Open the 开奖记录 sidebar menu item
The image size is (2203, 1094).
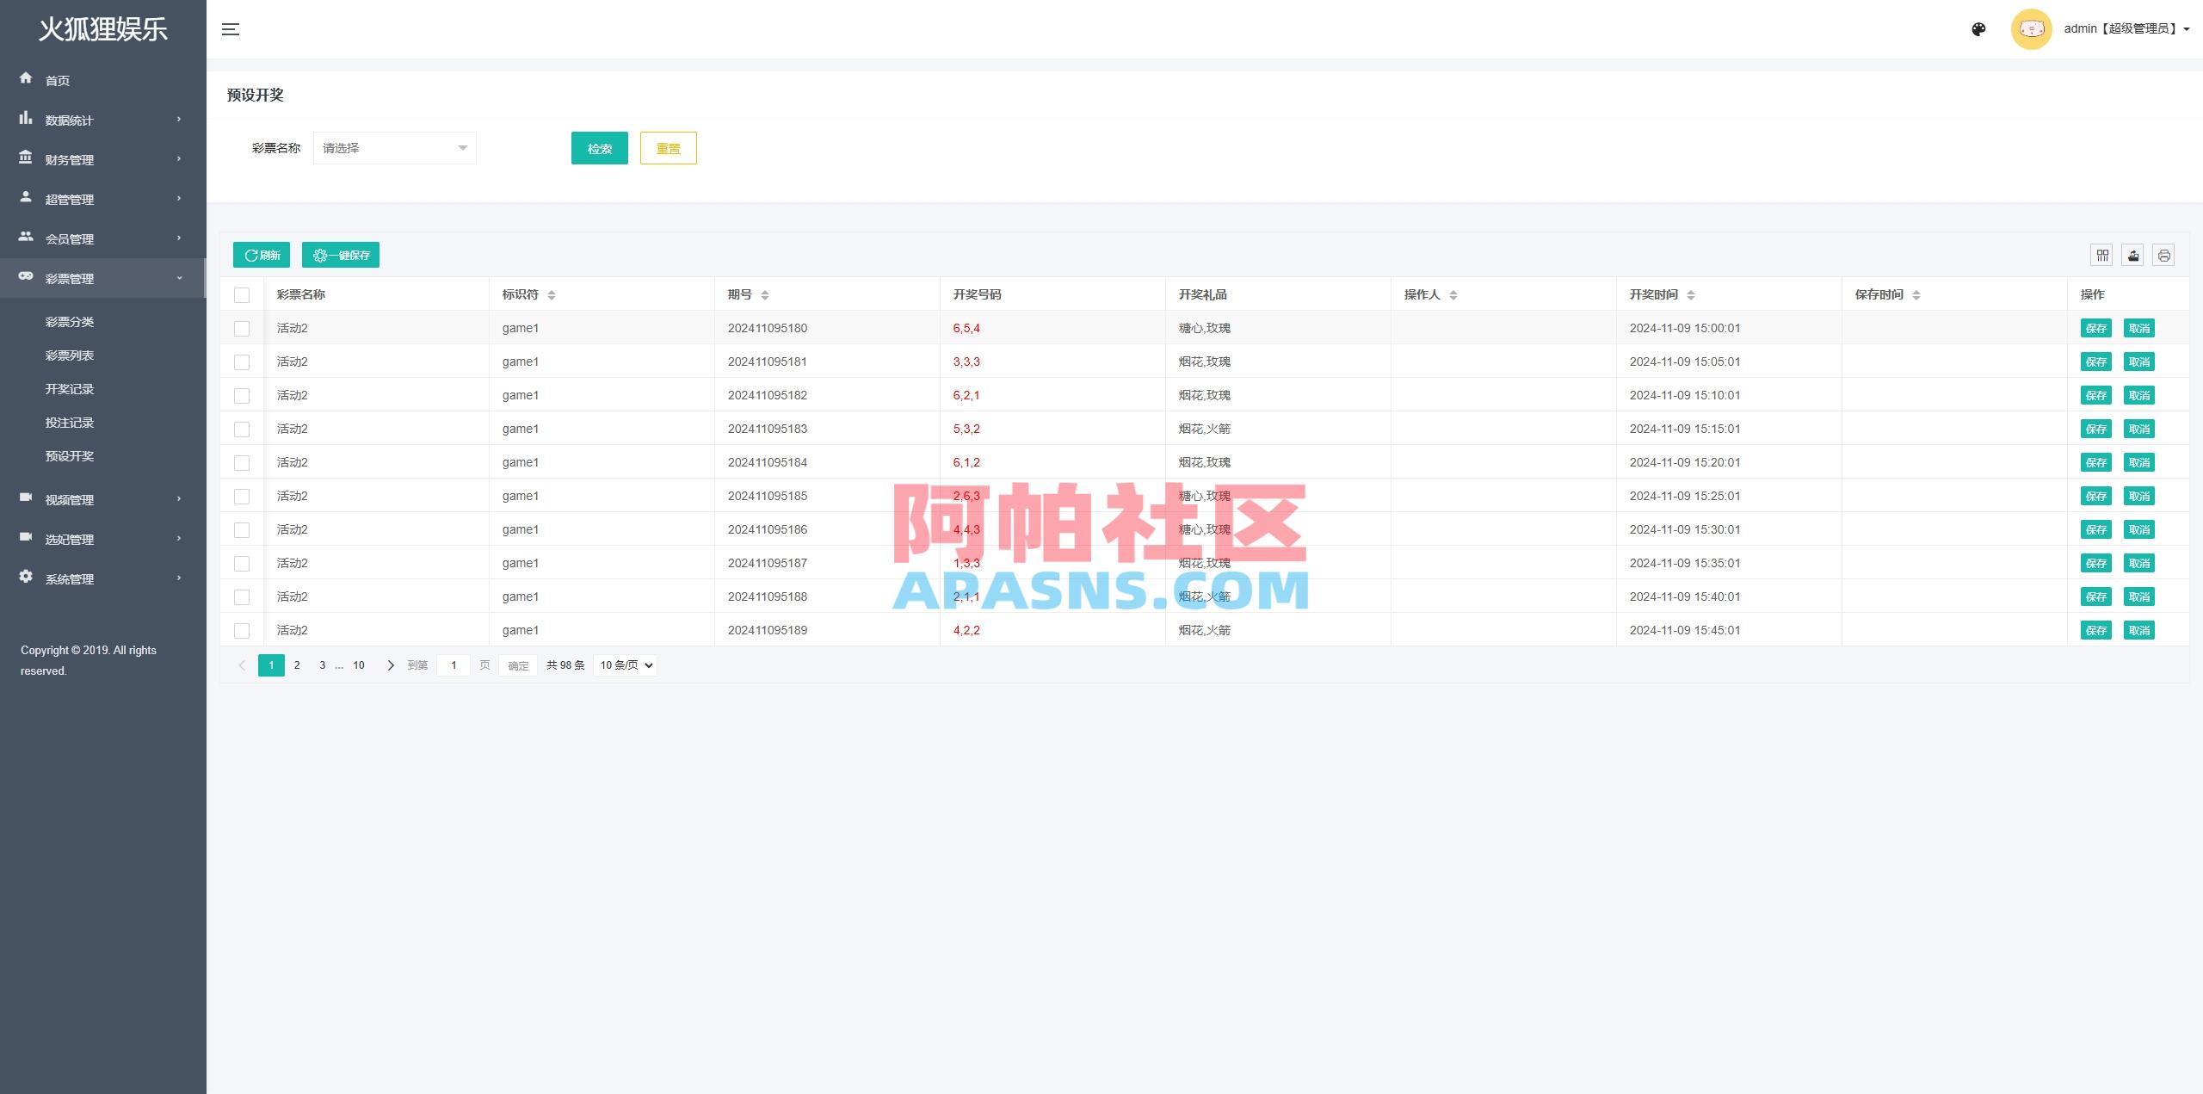click(x=71, y=388)
